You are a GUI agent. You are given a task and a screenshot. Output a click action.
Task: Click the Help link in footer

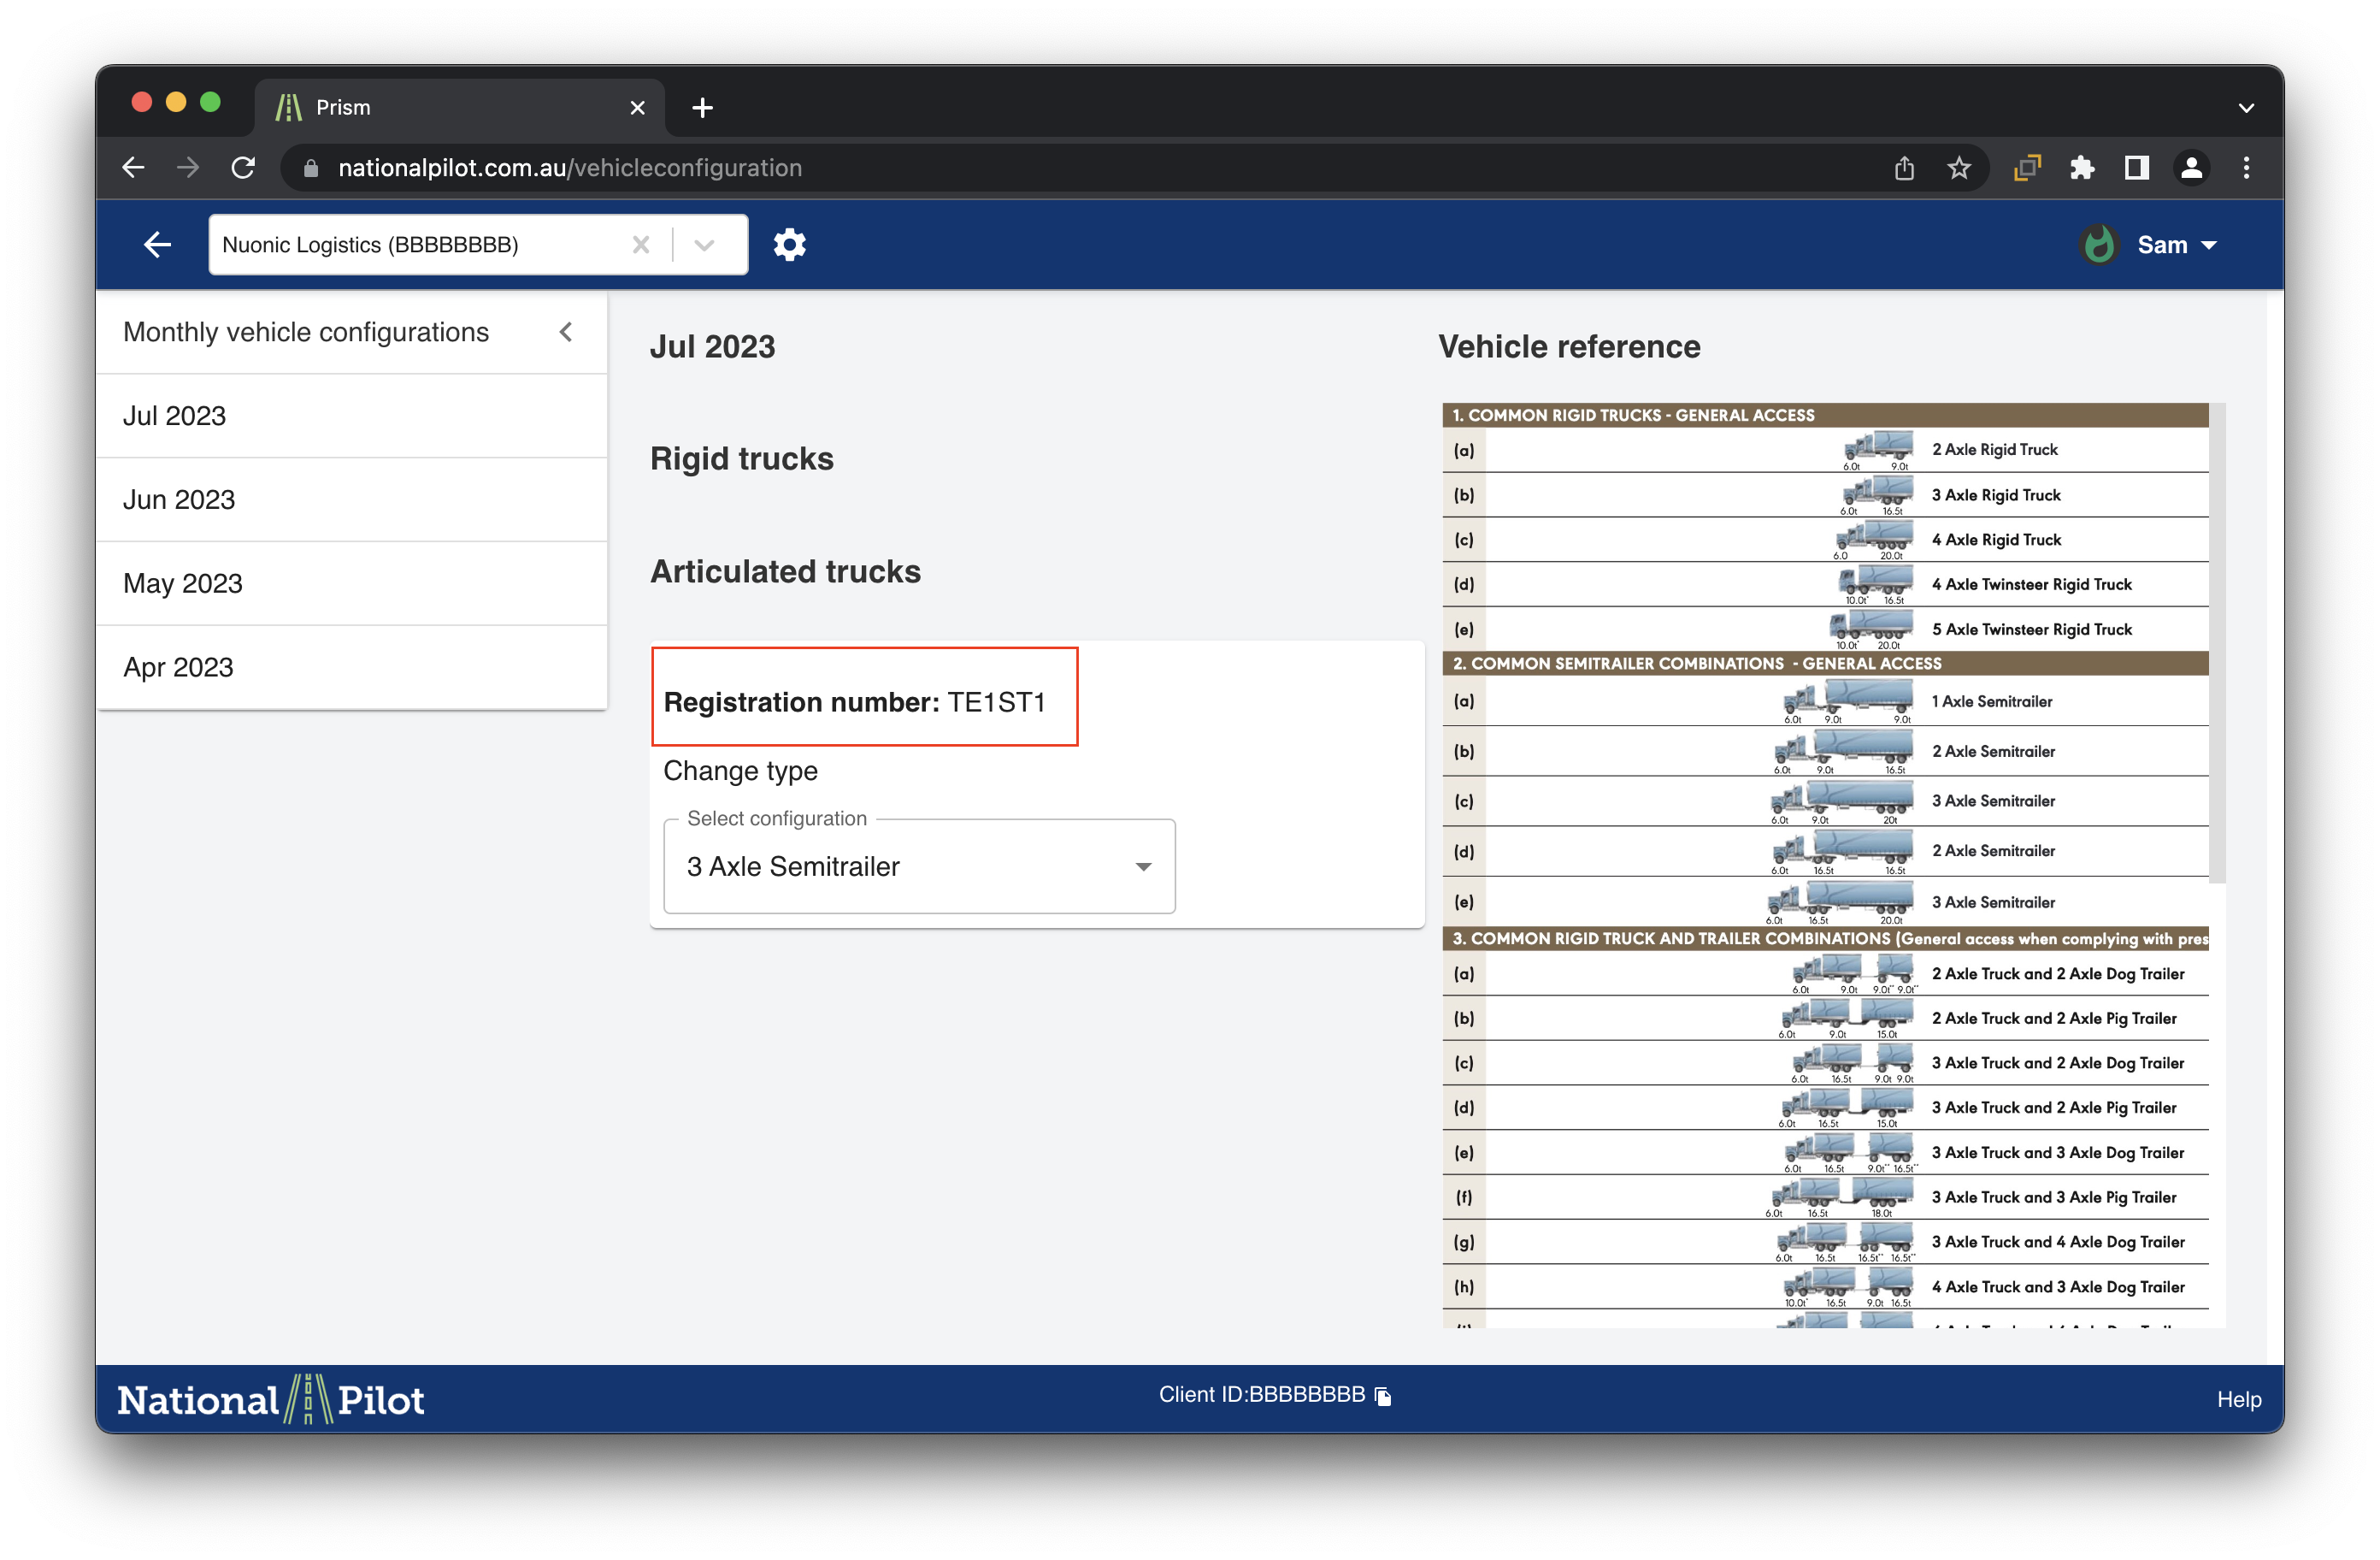coord(2238,1399)
